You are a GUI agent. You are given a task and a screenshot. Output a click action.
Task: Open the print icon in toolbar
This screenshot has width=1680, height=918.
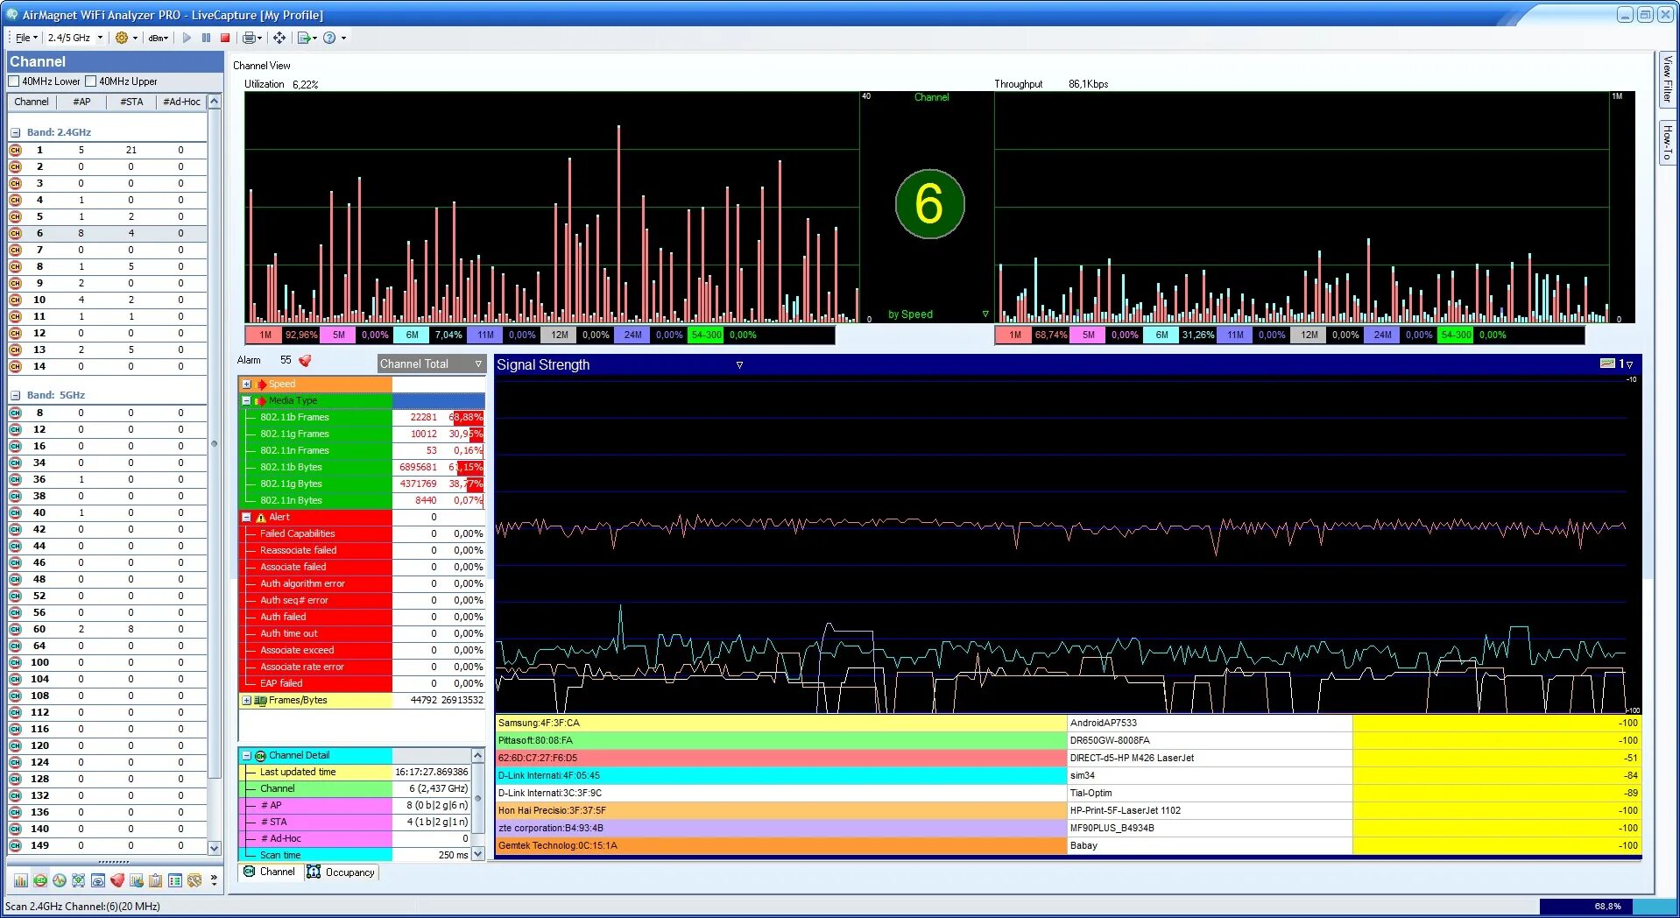tap(250, 38)
